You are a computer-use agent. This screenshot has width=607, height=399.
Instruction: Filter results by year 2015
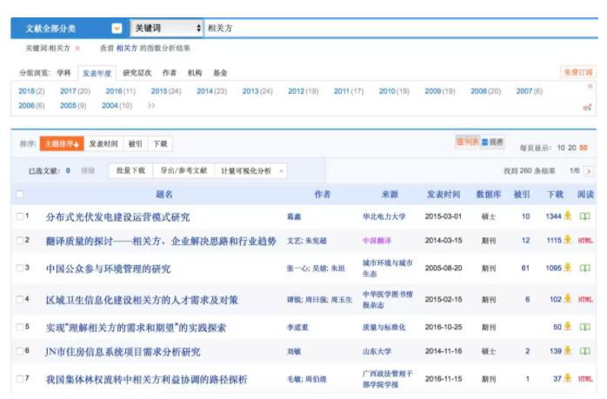pos(165,91)
